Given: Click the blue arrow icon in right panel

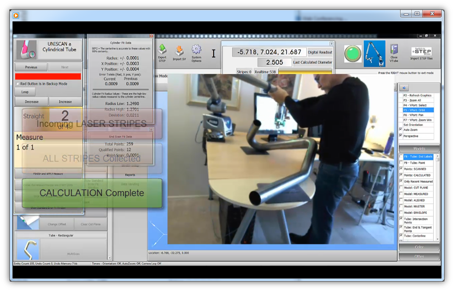Looking at the screenshot, I should (404, 87).
